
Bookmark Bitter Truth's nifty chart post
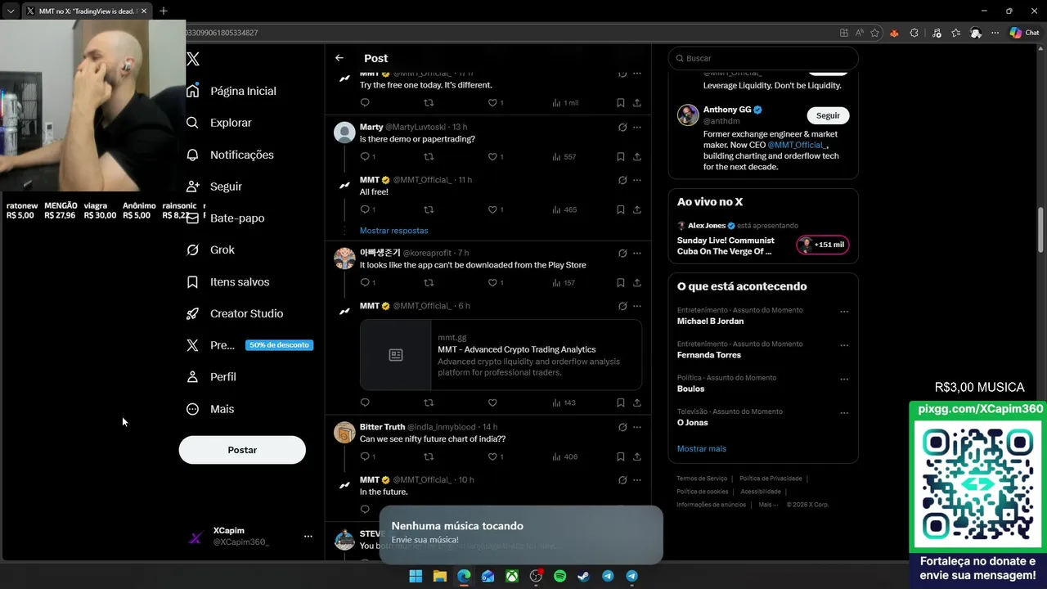621,456
